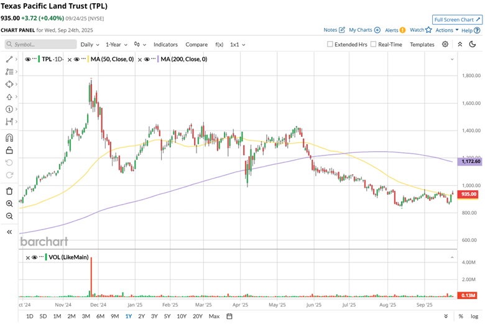The height and width of the screenshot is (324, 485).
Task: Select the 5Y time range
Action: pos(167,317)
